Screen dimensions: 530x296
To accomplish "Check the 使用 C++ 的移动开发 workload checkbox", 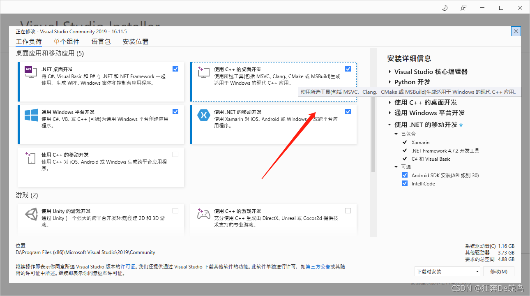I will point(175,154).
